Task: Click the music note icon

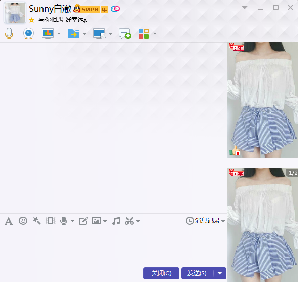Action: tap(116, 221)
